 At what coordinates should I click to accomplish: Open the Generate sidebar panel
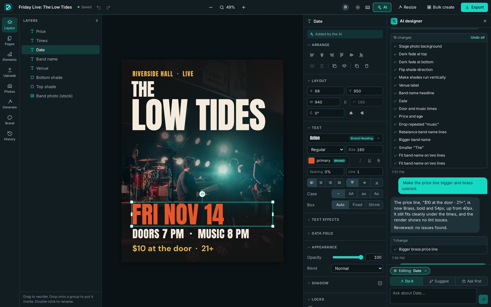(10, 104)
